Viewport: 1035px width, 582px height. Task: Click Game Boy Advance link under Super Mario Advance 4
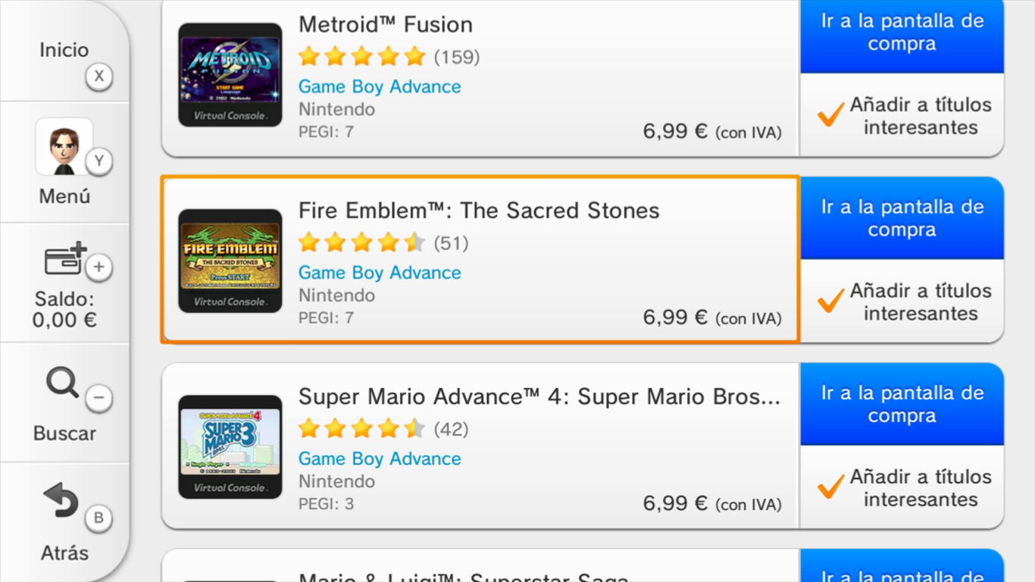click(380, 458)
